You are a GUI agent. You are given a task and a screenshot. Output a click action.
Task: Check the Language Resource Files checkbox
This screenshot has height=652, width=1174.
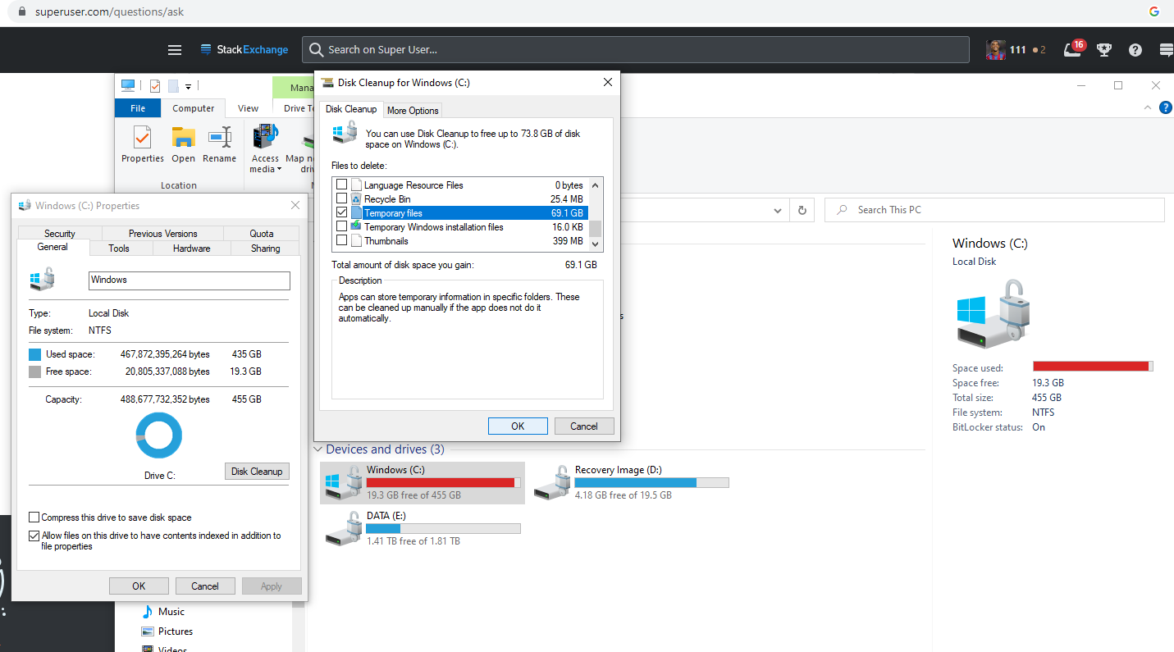(x=341, y=185)
